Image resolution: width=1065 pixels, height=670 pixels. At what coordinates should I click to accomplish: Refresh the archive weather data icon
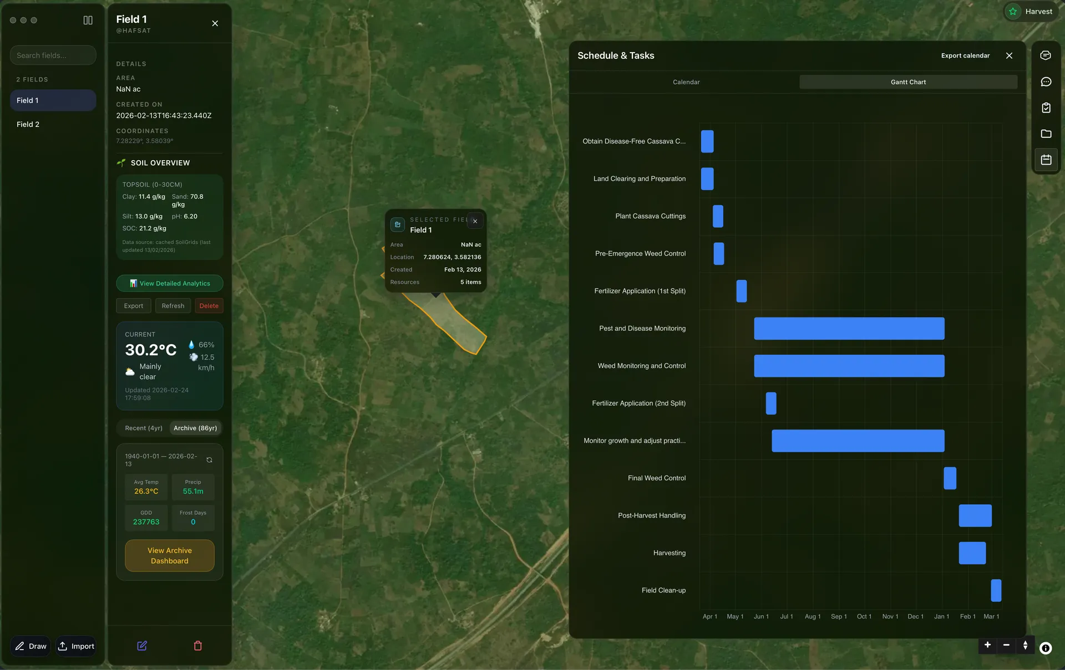(209, 460)
